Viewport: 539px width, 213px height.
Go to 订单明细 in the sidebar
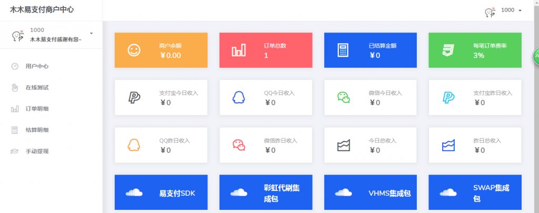pyautogui.click(x=37, y=109)
